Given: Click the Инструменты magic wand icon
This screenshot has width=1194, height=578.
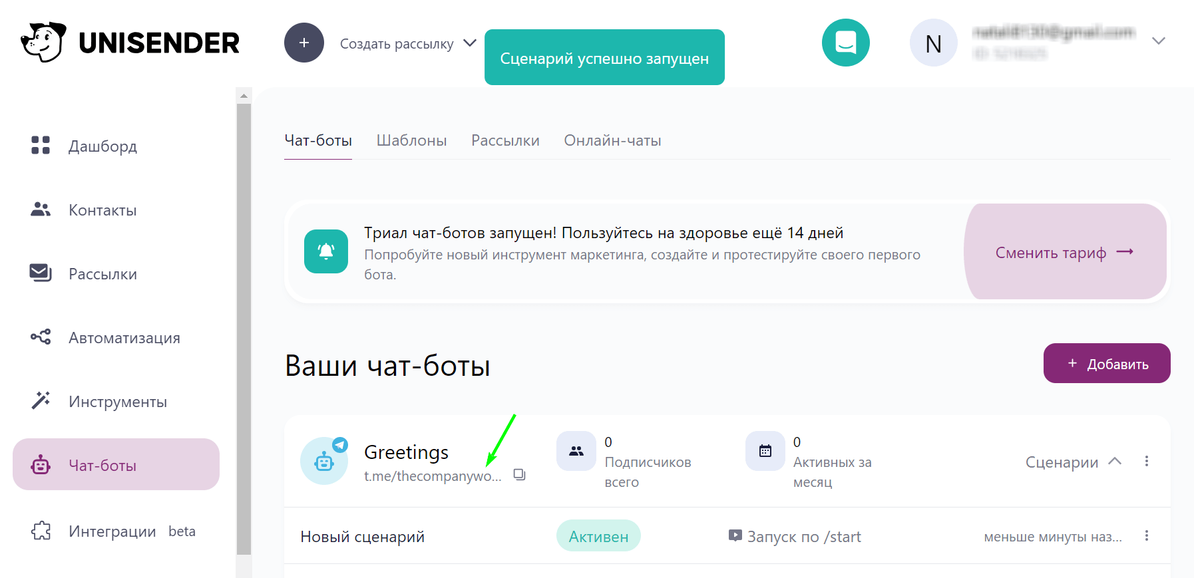Looking at the screenshot, I should pos(41,400).
